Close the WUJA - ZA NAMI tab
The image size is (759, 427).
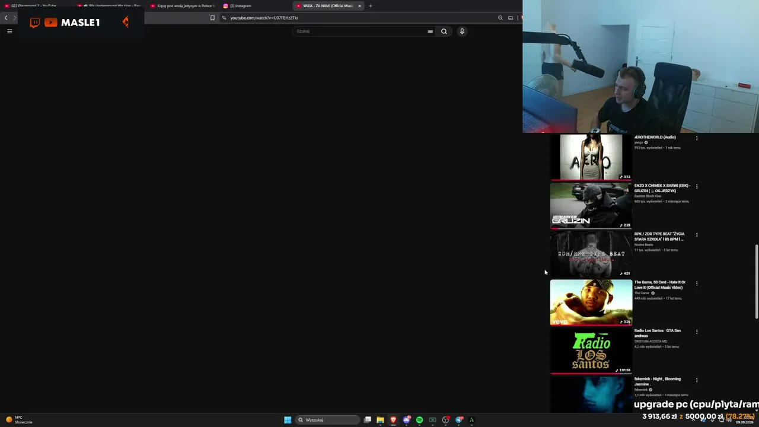click(x=359, y=6)
